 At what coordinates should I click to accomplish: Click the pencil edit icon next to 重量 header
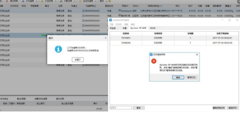pos(230,6)
